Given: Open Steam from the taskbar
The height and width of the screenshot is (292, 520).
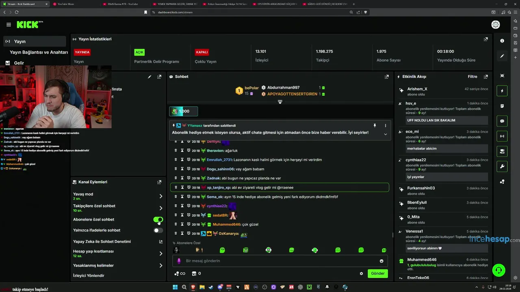Looking at the screenshot, I should (x=211, y=287).
